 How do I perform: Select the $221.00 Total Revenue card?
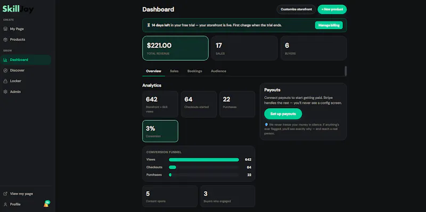(175, 48)
